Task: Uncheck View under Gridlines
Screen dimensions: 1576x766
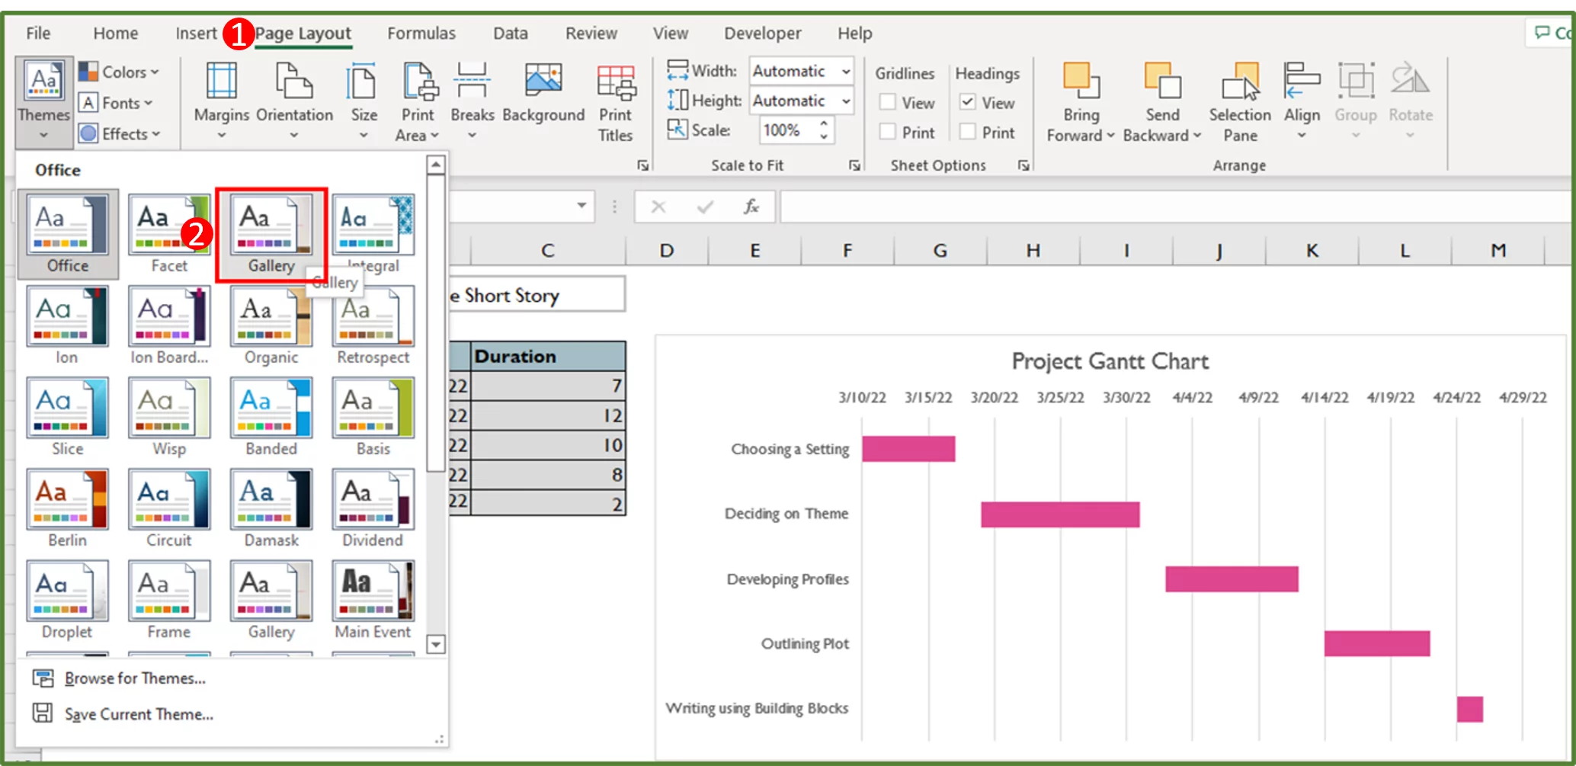Action: tap(887, 101)
